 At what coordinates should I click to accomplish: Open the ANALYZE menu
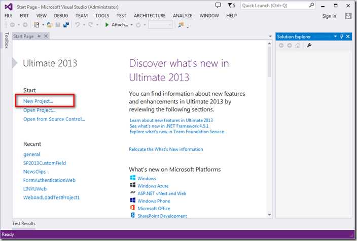(183, 16)
